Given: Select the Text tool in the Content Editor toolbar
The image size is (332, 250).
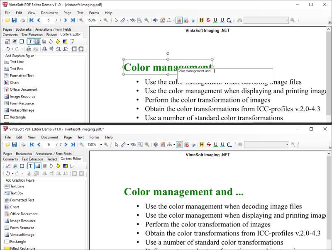Looking at the screenshot, I should coord(30,41).
